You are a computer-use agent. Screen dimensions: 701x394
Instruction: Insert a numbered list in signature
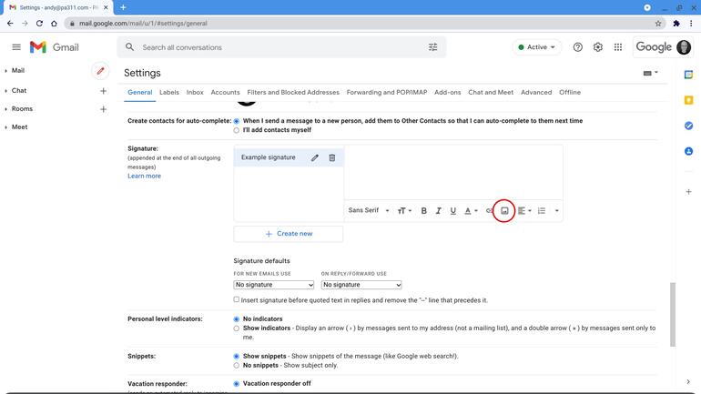pos(542,211)
